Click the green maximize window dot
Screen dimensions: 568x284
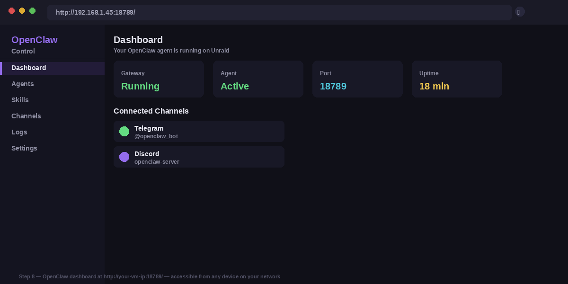33,11
